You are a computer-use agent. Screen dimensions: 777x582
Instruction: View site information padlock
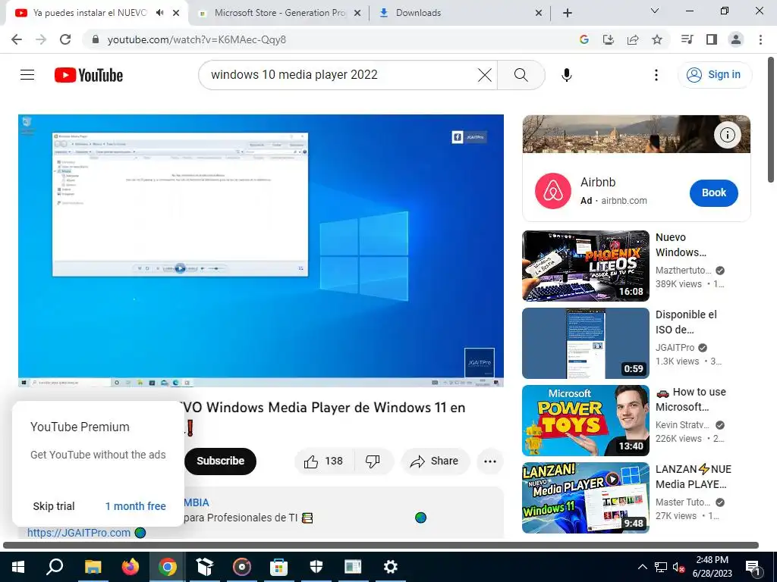coord(96,39)
